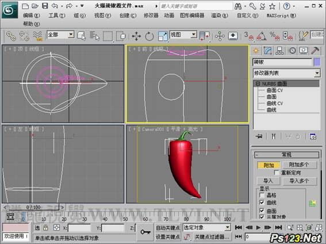Select the Link objects tool

point(11,36)
